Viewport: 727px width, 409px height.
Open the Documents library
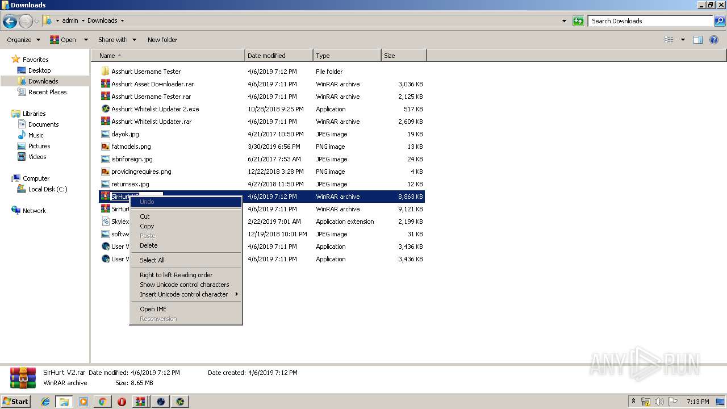pyautogui.click(x=43, y=124)
